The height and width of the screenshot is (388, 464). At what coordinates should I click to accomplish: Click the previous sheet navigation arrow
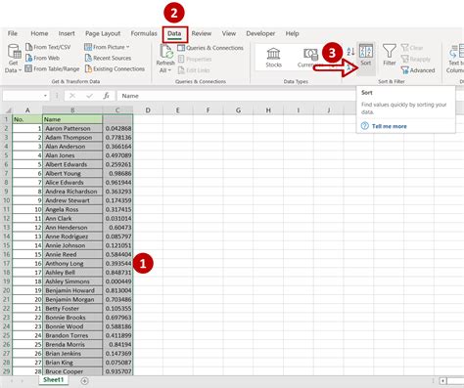[x=12, y=380]
